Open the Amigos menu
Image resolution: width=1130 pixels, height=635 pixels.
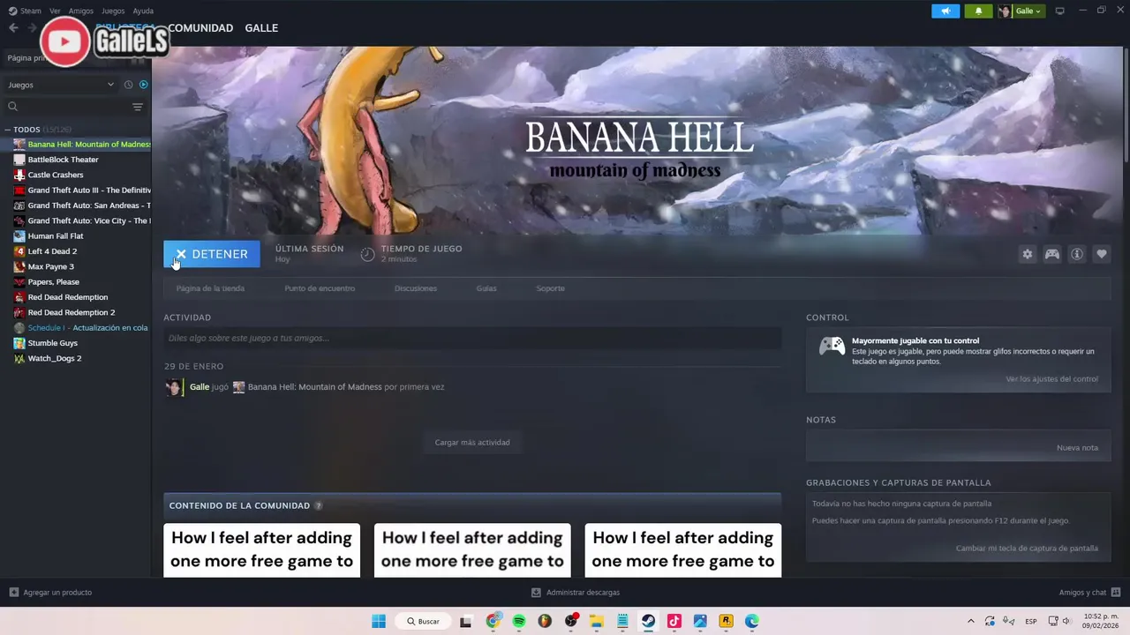pyautogui.click(x=81, y=11)
